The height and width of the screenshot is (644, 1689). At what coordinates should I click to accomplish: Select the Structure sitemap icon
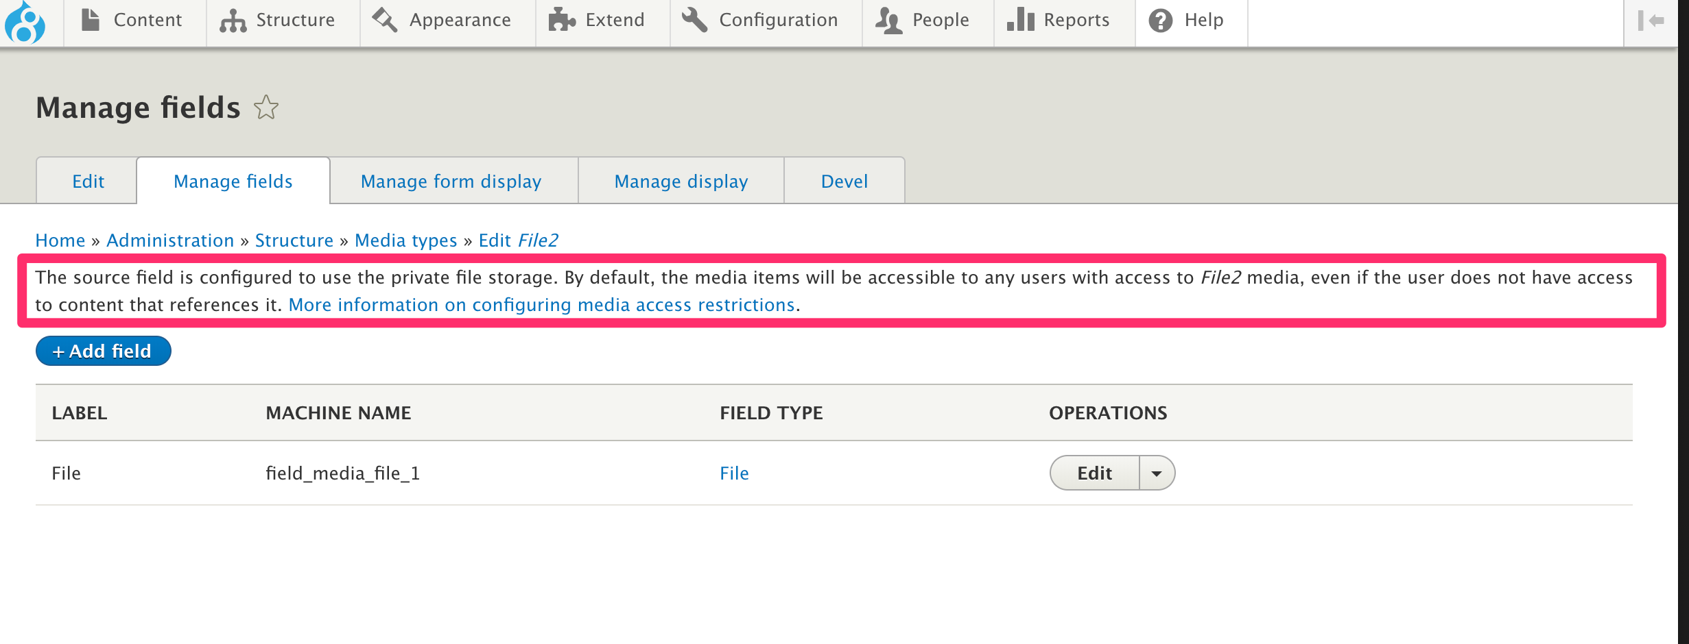pyautogui.click(x=231, y=21)
